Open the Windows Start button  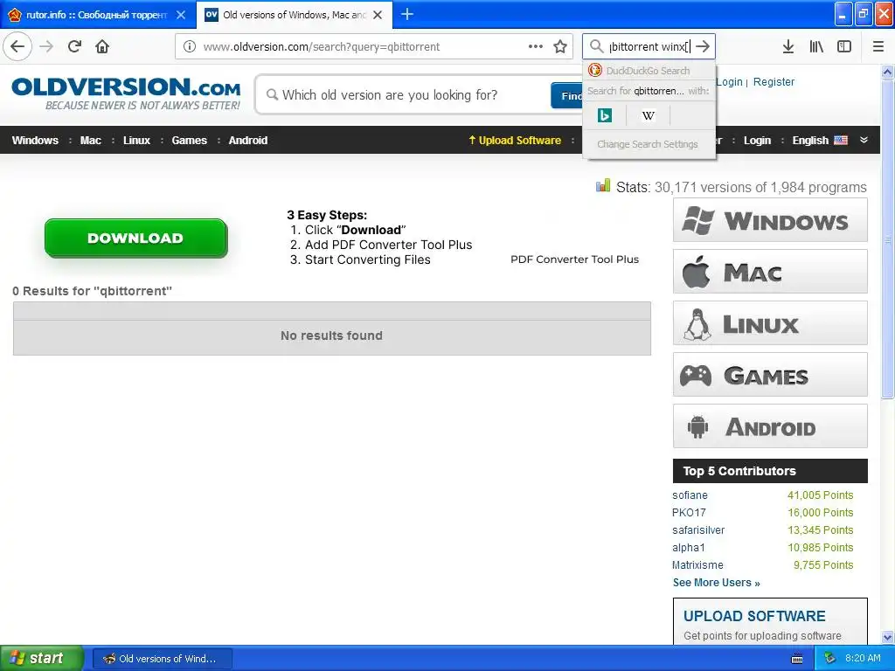[x=42, y=658]
